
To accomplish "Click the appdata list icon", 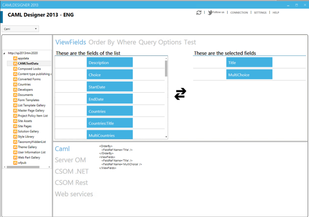I will [x=15, y=58].
